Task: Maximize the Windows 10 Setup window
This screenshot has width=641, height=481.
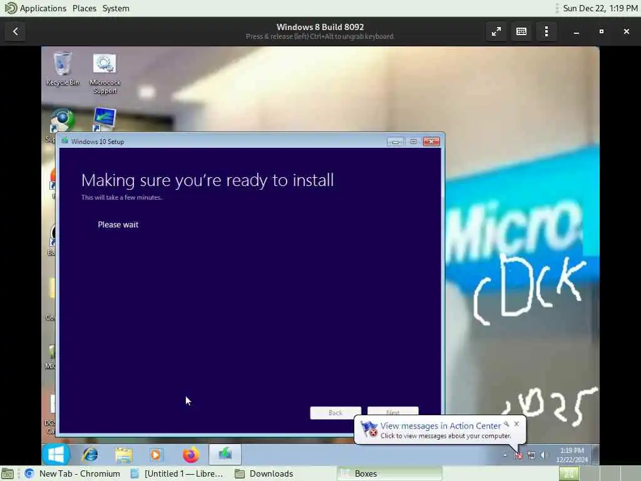Action: click(x=413, y=142)
